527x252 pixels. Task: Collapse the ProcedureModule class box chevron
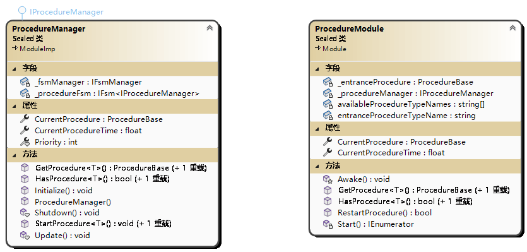[x=512, y=28]
